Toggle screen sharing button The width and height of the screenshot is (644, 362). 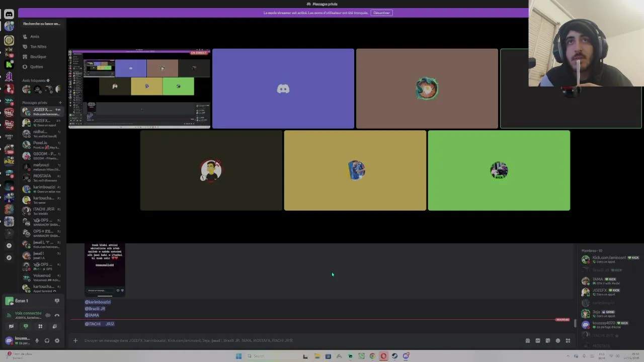(x=26, y=326)
